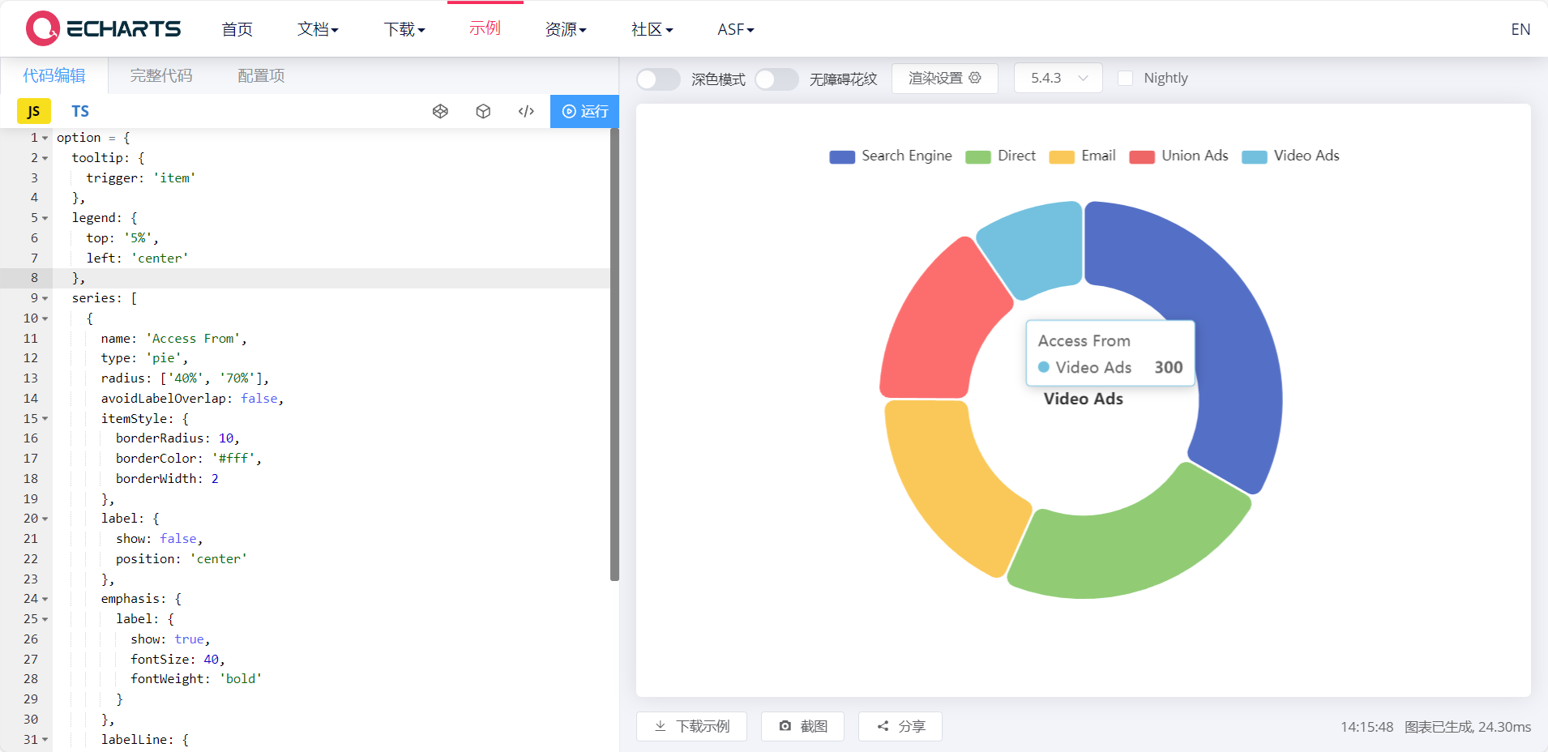Screen dimensions: 1548x752
Task: Run the code with the 运行 button
Action: click(584, 111)
